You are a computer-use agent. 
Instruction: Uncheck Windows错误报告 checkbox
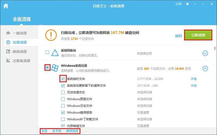click(63, 112)
